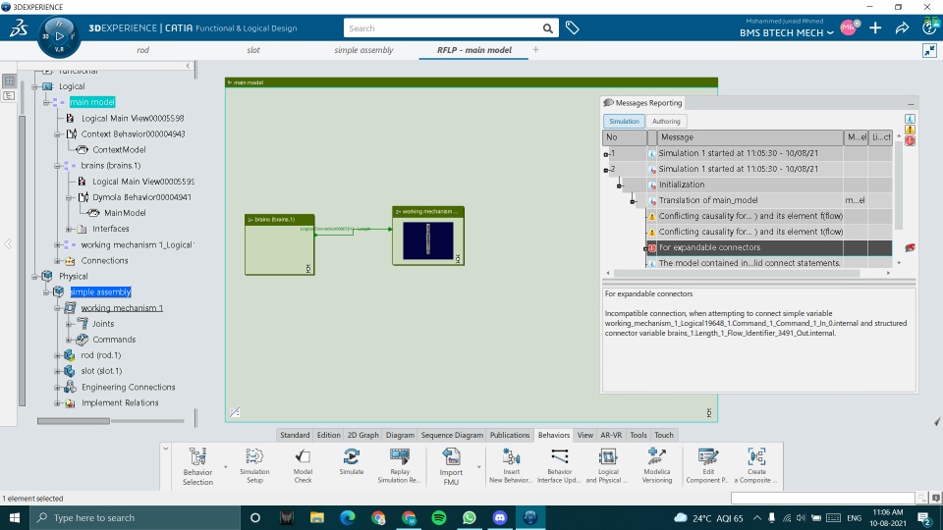Open Logical and Physical tool

click(607, 465)
